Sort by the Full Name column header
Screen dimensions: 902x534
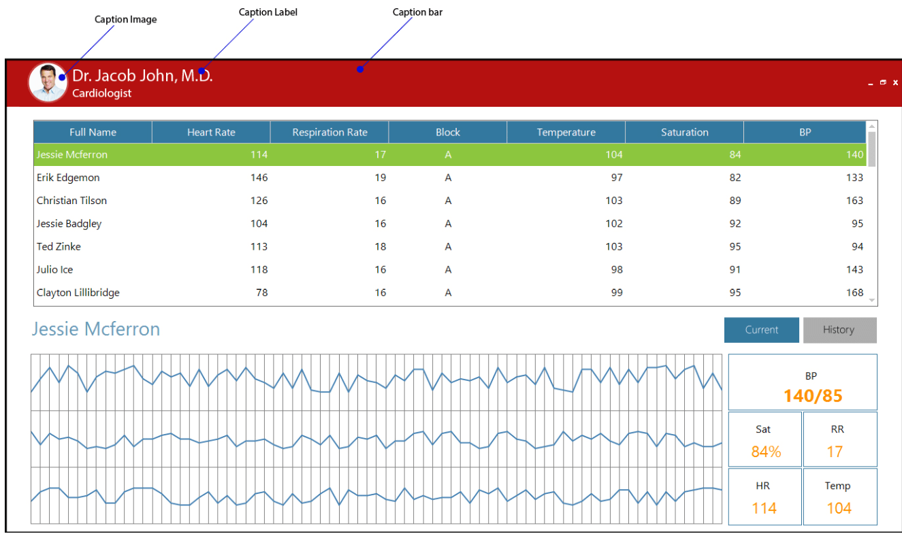point(93,133)
